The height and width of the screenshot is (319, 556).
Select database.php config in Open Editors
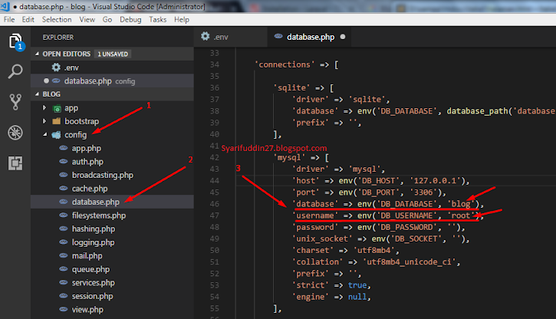point(112,81)
